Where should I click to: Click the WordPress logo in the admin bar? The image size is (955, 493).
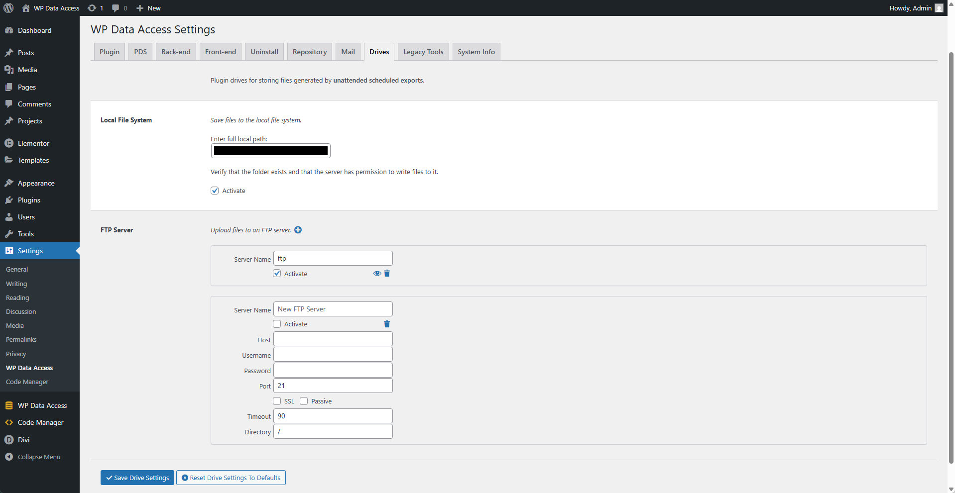click(x=8, y=8)
